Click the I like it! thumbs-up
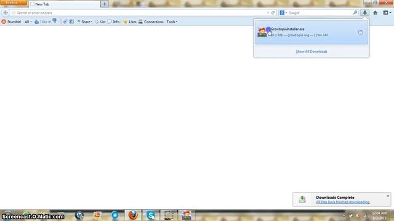 click(x=42, y=22)
